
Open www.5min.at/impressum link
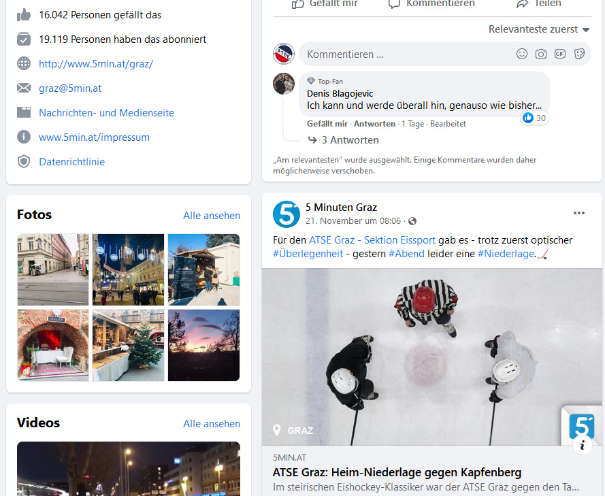[94, 137]
